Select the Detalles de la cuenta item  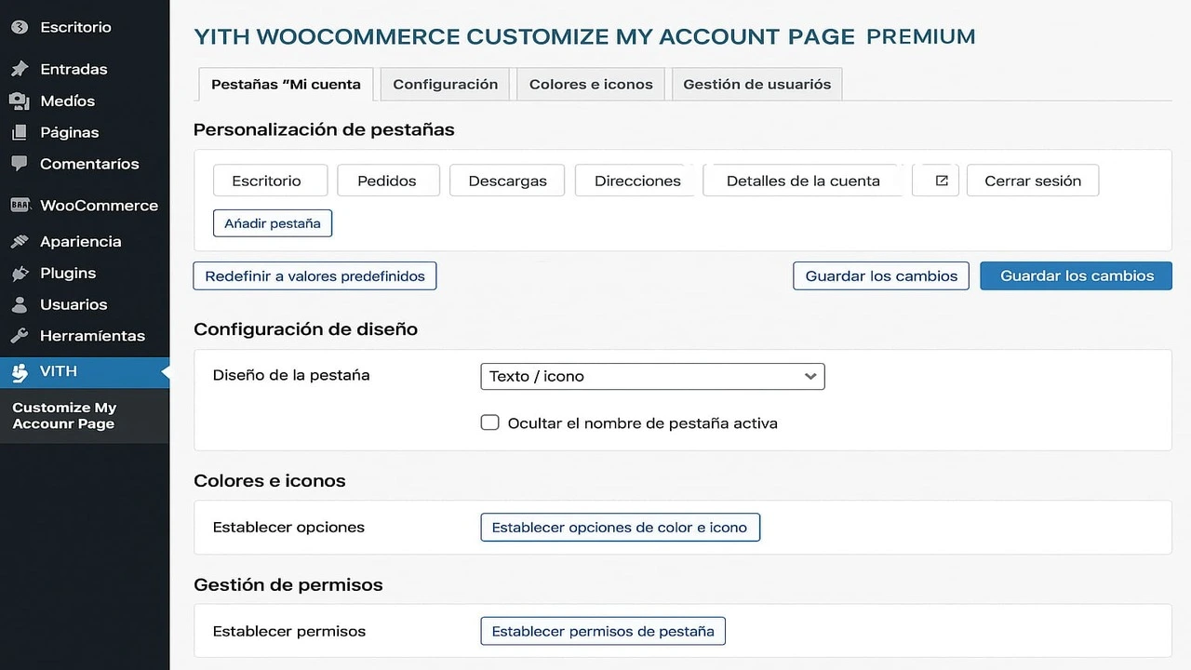[x=802, y=181]
